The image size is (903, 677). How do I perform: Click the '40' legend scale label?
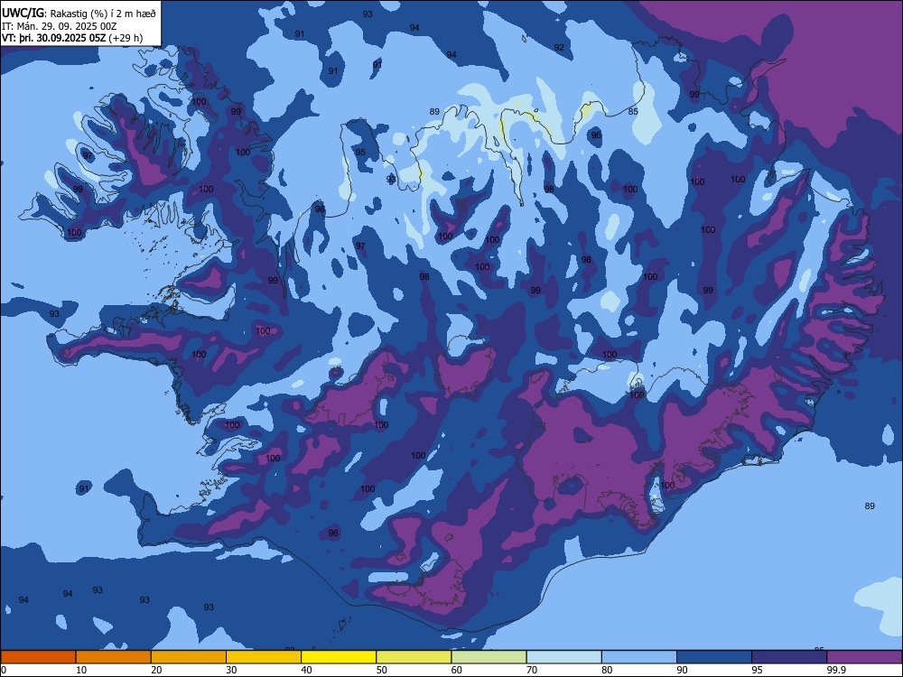pyautogui.click(x=306, y=670)
